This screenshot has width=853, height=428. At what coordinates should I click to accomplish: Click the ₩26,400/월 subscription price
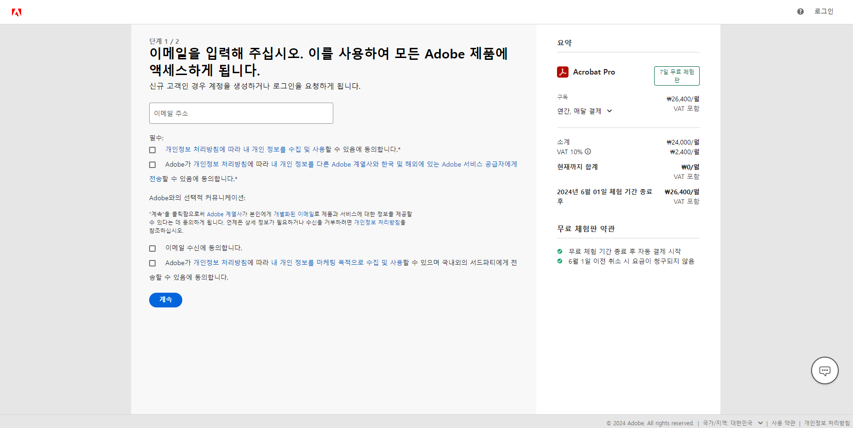coord(683,99)
